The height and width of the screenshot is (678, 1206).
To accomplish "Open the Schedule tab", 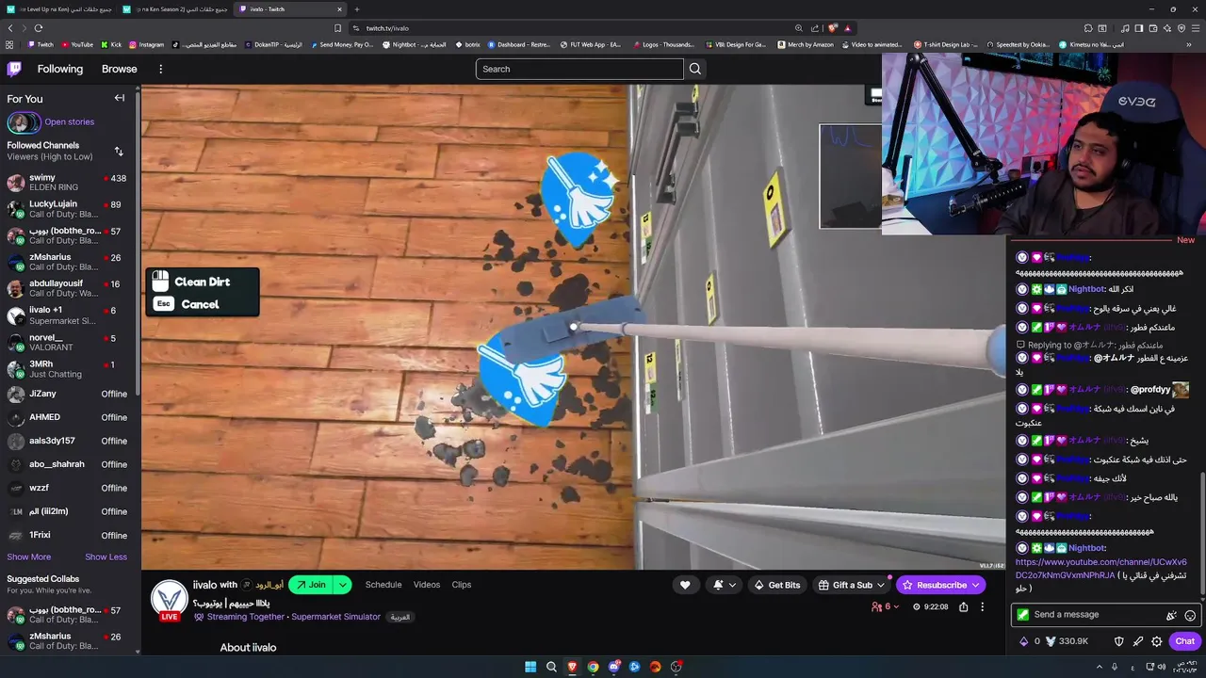I will (x=383, y=585).
